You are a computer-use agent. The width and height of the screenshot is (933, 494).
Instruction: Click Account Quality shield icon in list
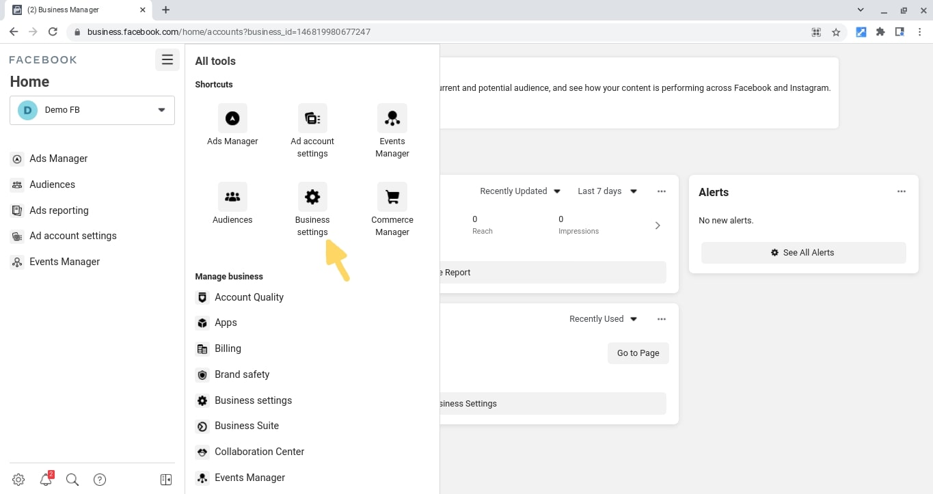click(x=202, y=298)
